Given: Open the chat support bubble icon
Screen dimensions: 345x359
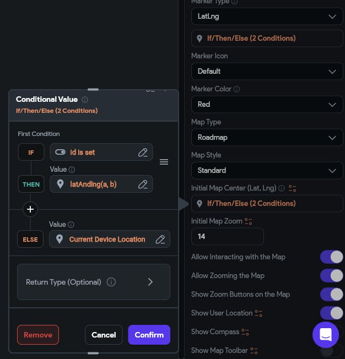Looking at the screenshot, I should point(325,334).
